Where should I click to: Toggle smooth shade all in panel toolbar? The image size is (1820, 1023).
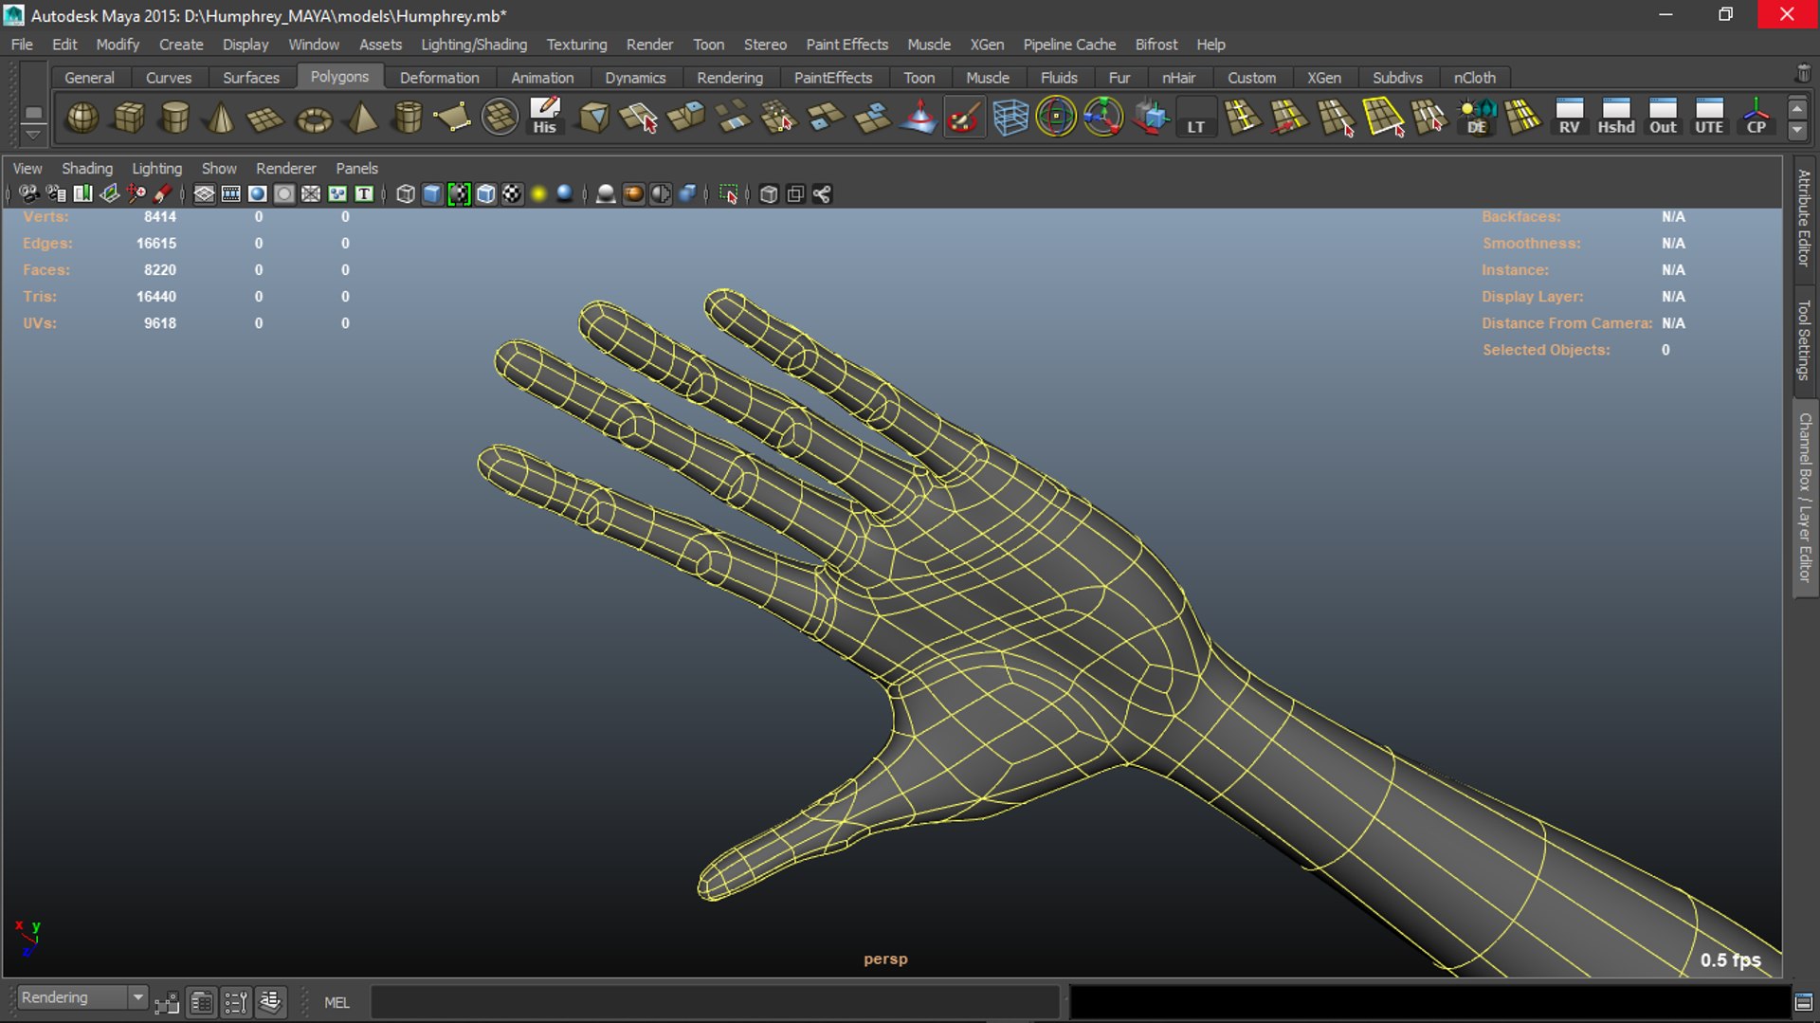tap(432, 194)
